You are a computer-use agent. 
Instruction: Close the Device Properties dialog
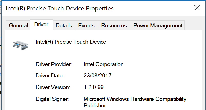click(x=197, y=8)
